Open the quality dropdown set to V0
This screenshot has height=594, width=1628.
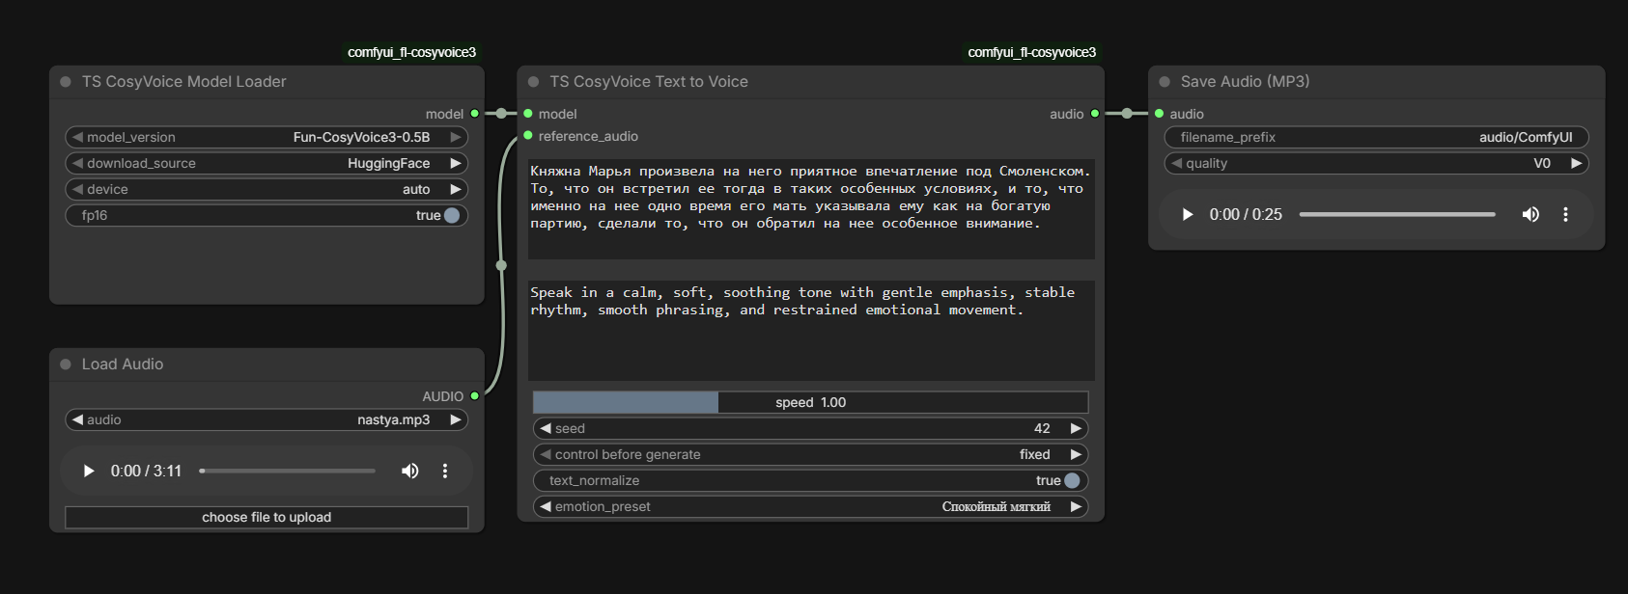(1377, 163)
